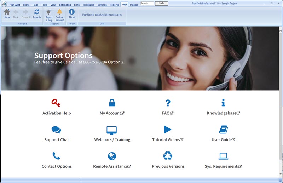The height and width of the screenshot is (183, 283).
Task: Click the padlock My Account icon
Action: pyautogui.click(x=112, y=103)
